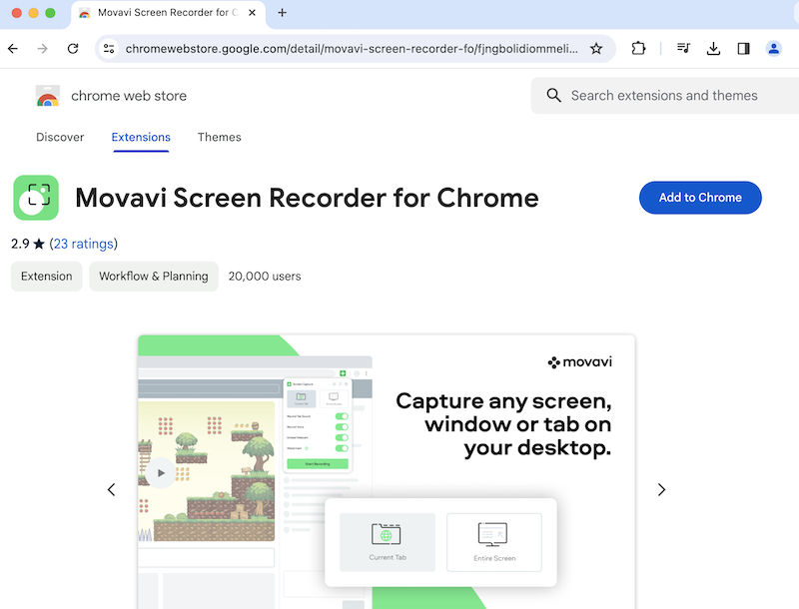
Task: Open the 23 ratings link
Action: tap(84, 244)
